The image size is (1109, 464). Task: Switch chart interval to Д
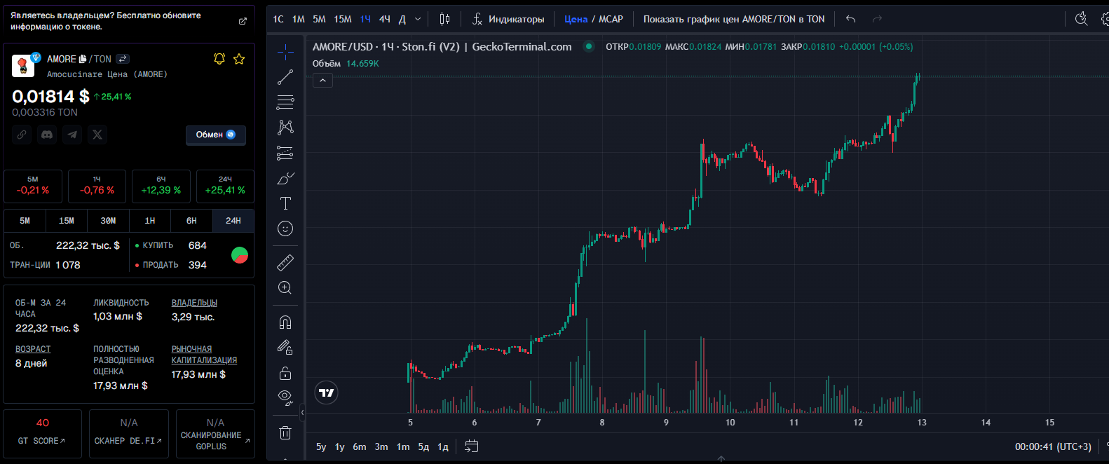[402, 19]
